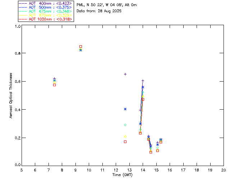
Task: Click the x-axis tick label 9
Action: 75,170
